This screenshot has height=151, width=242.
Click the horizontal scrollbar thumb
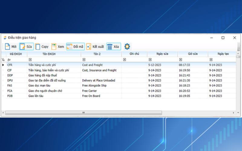point(83,113)
